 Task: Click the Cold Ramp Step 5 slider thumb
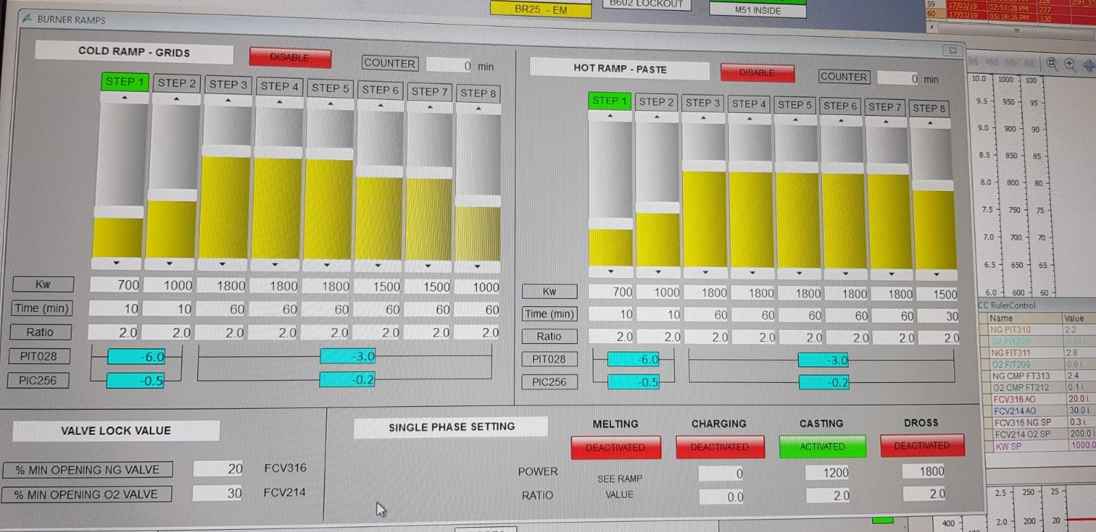pyautogui.click(x=329, y=153)
